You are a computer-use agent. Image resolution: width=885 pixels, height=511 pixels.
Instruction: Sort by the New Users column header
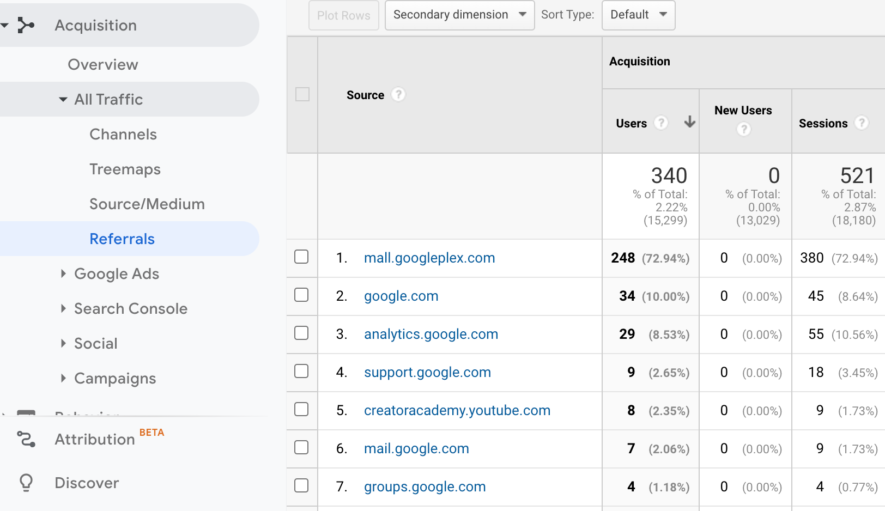(743, 110)
